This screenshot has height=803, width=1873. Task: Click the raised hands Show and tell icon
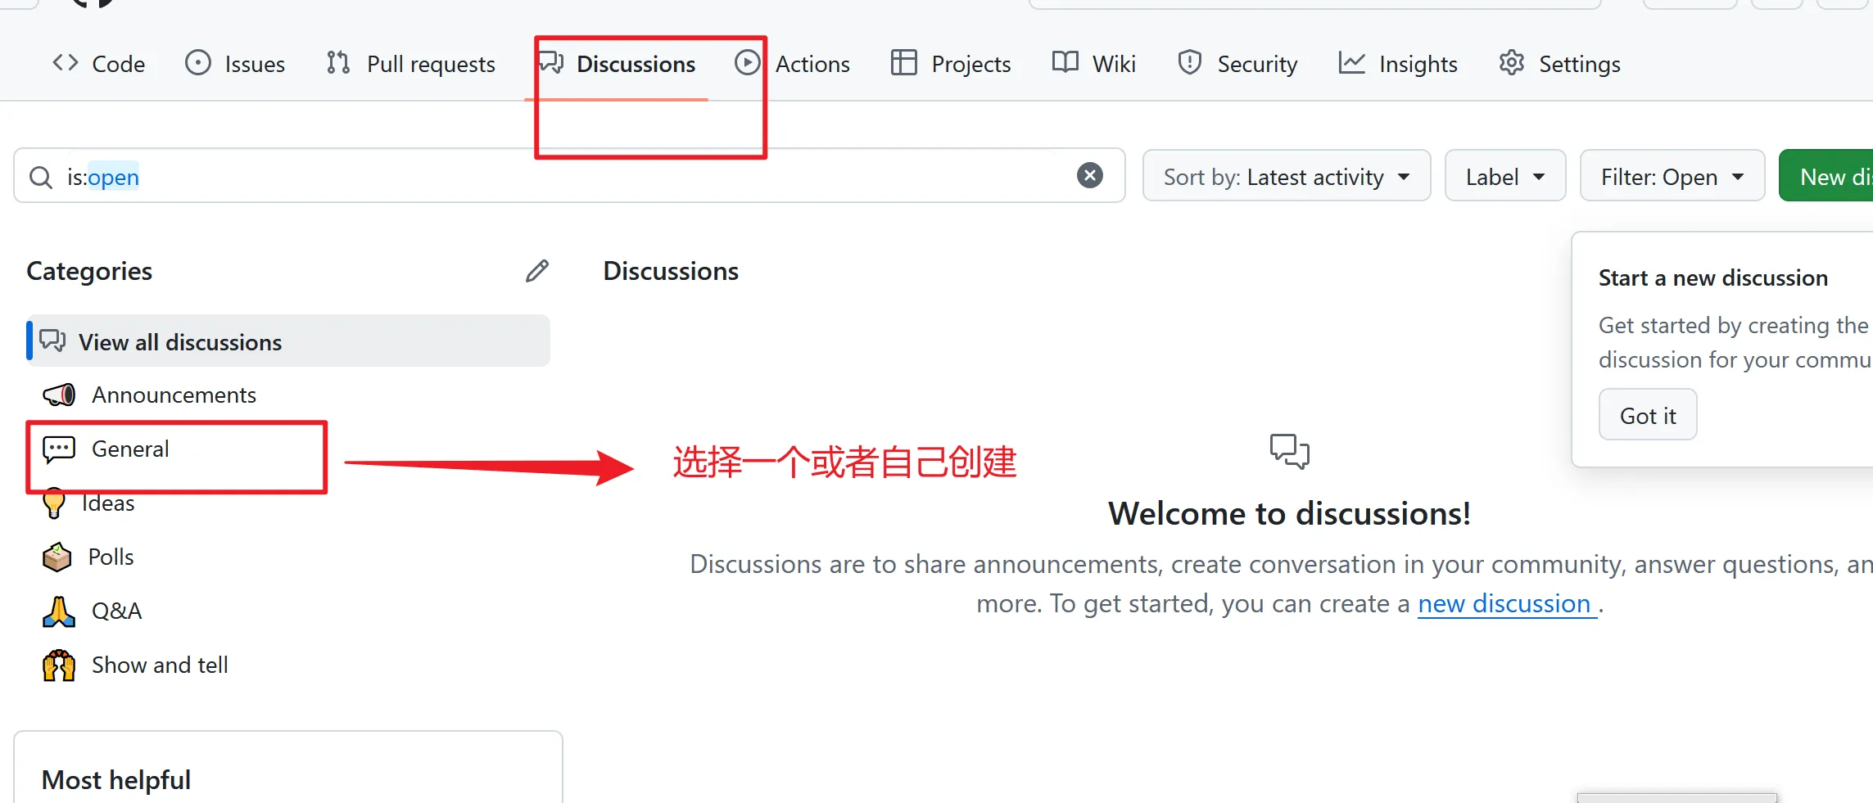(x=59, y=665)
